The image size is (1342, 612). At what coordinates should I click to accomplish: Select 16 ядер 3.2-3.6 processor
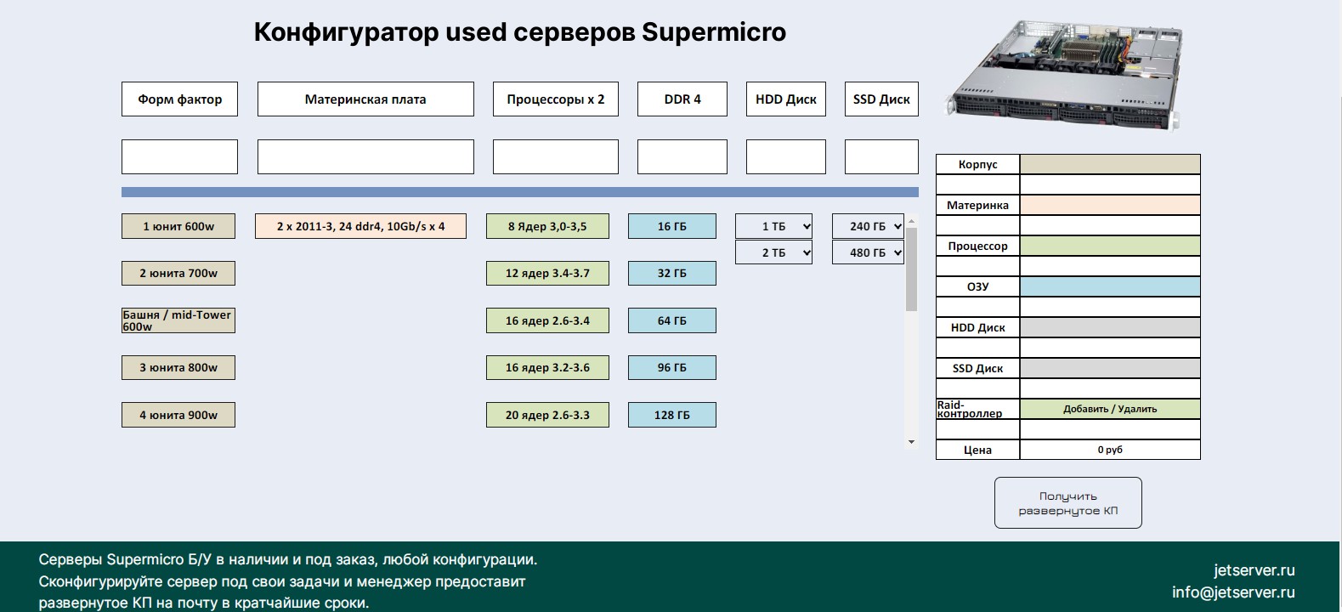(547, 367)
